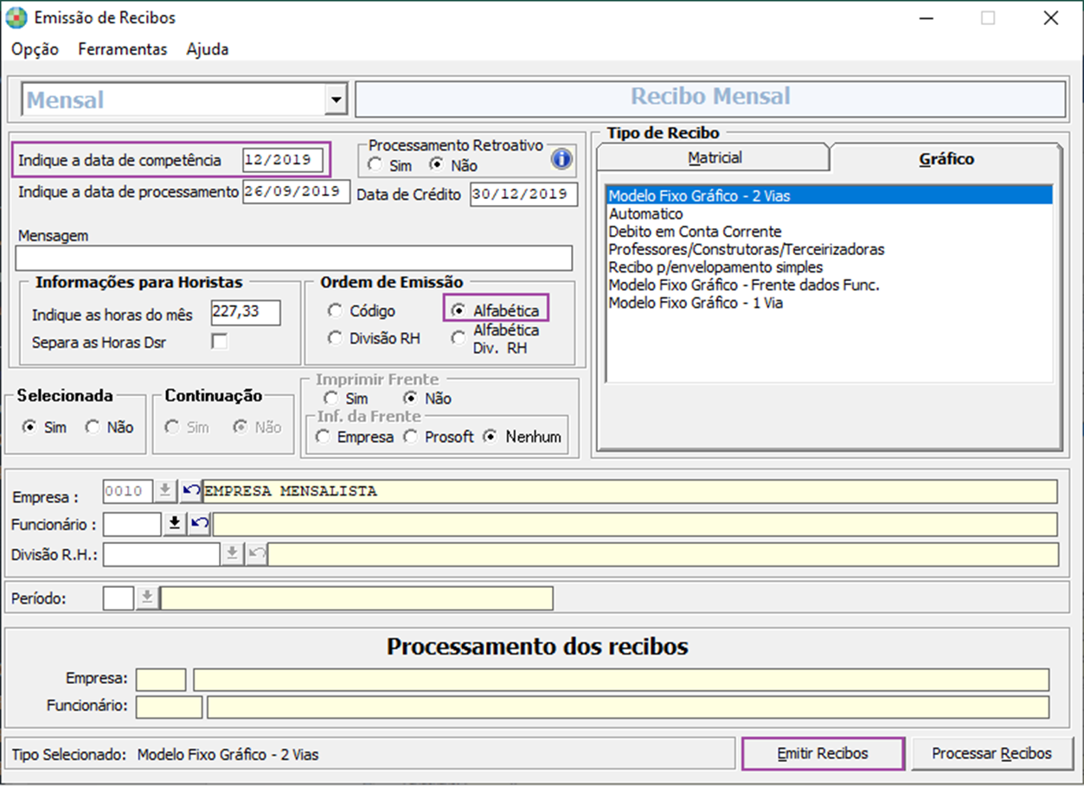Click the Divisão R.H. code input field
Image resolution: width=1084 pixels, height=786 pixels.
(162, 554)
